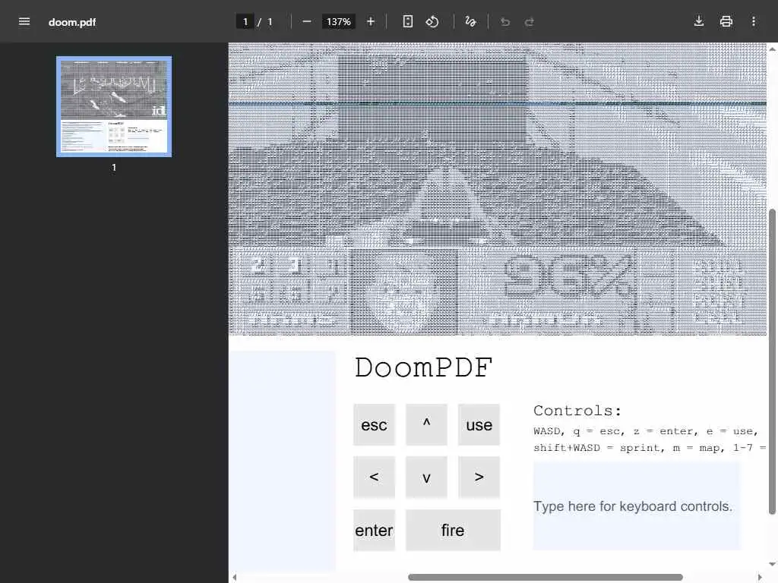Click the enter game button
This screenshot has width=778, height=583.
[x=374, y=530]
